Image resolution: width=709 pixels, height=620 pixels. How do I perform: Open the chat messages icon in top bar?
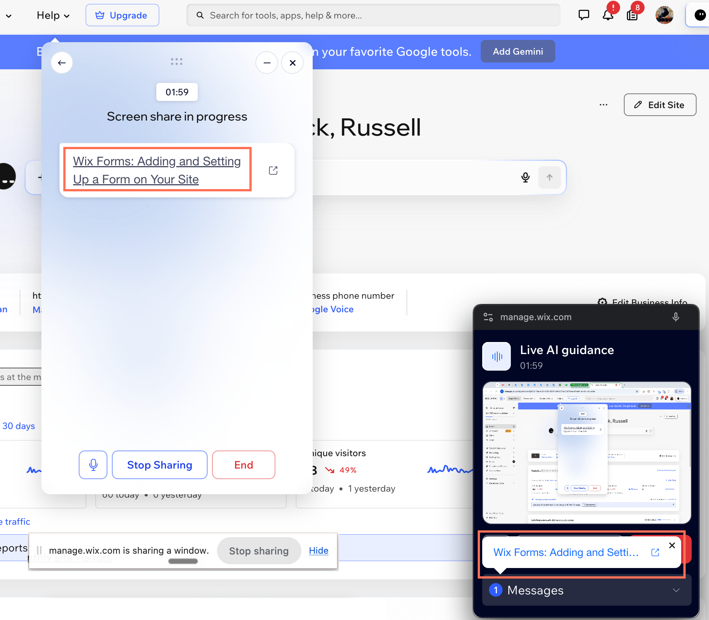(584, 15)
